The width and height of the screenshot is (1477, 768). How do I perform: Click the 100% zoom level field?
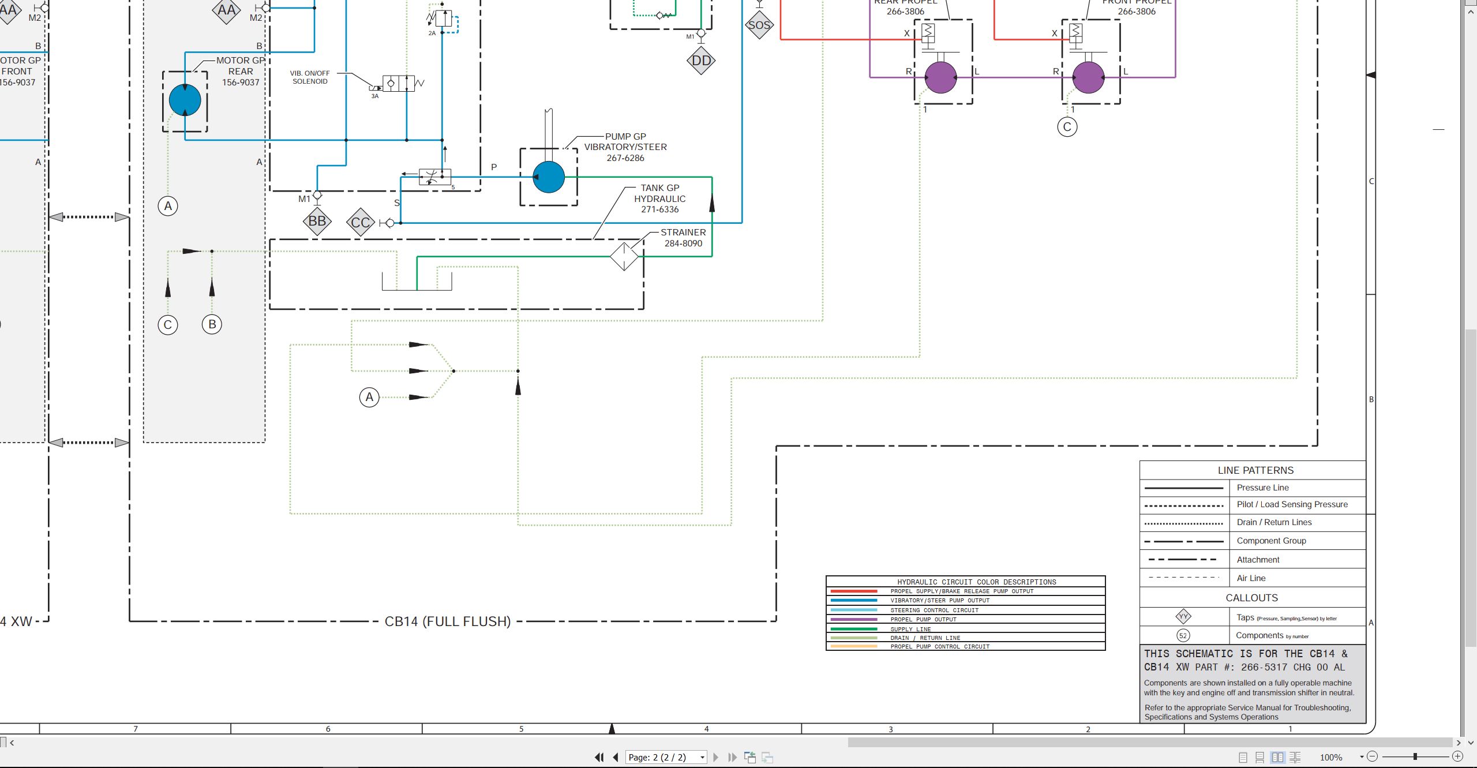click(1332, 757)
